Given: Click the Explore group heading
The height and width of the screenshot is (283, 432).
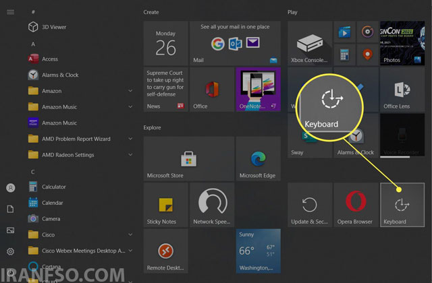Looking at the screenshot, I should click(152, 127).
